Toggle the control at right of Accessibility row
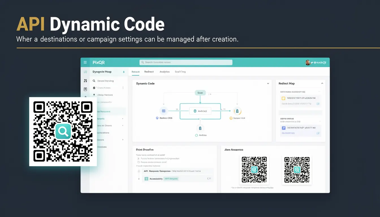This screenshot has width=380, height=217. click(209, 179)
